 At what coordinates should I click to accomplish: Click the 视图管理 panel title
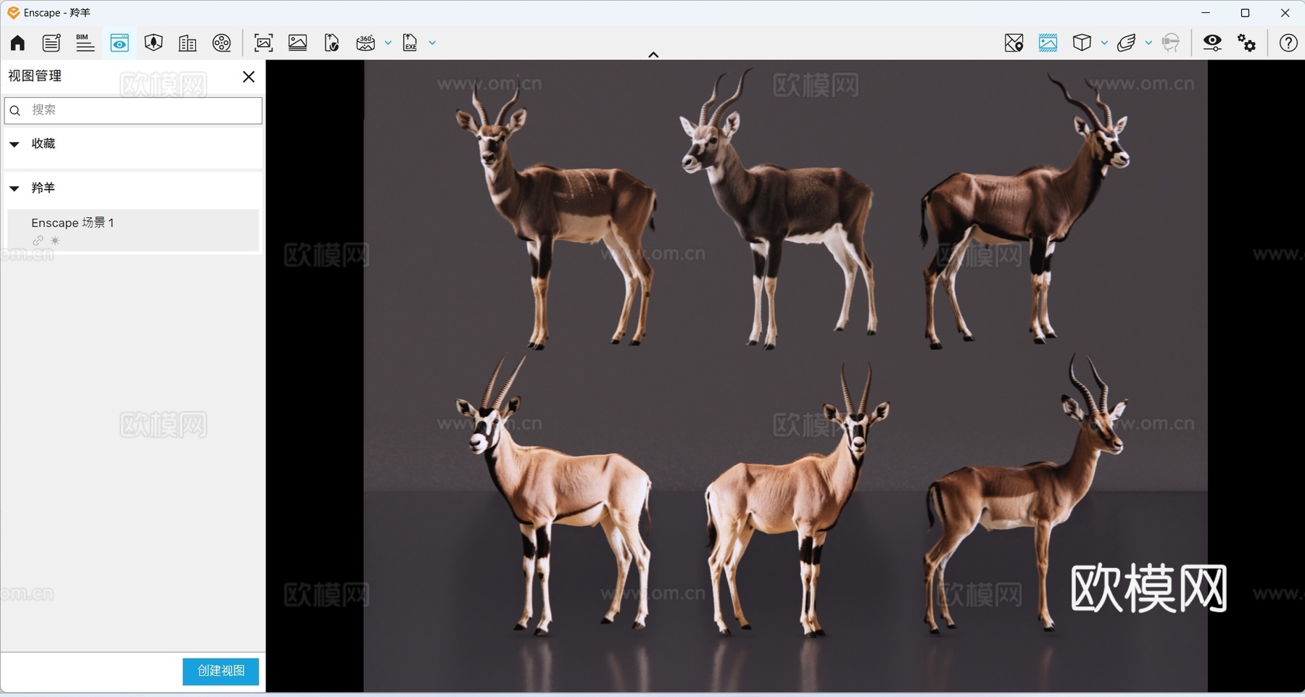pyautogui.click(x=35, y=76)
